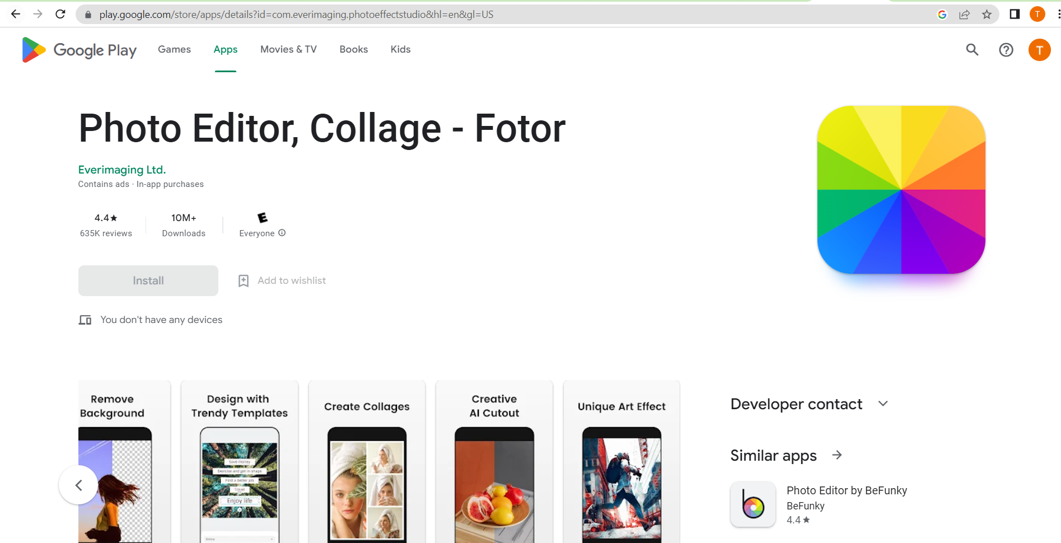Open the Everimaging Ltd. developer link
Screen dimensions: 1061x543
point(122,170)
